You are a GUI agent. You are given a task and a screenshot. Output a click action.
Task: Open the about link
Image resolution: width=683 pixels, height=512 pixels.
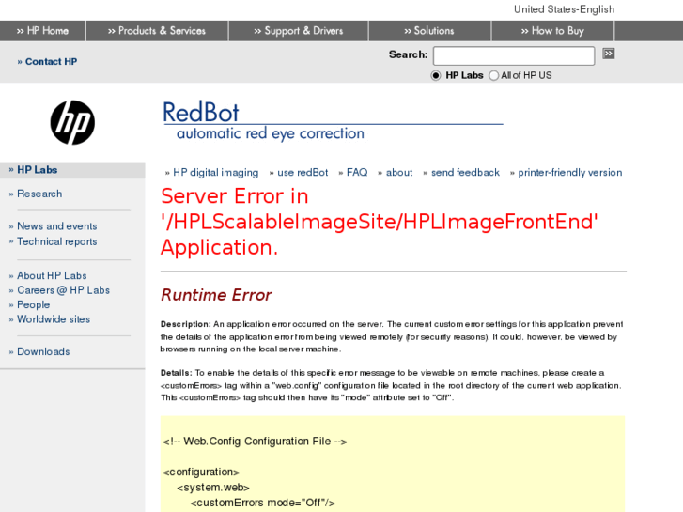(399, 173)
